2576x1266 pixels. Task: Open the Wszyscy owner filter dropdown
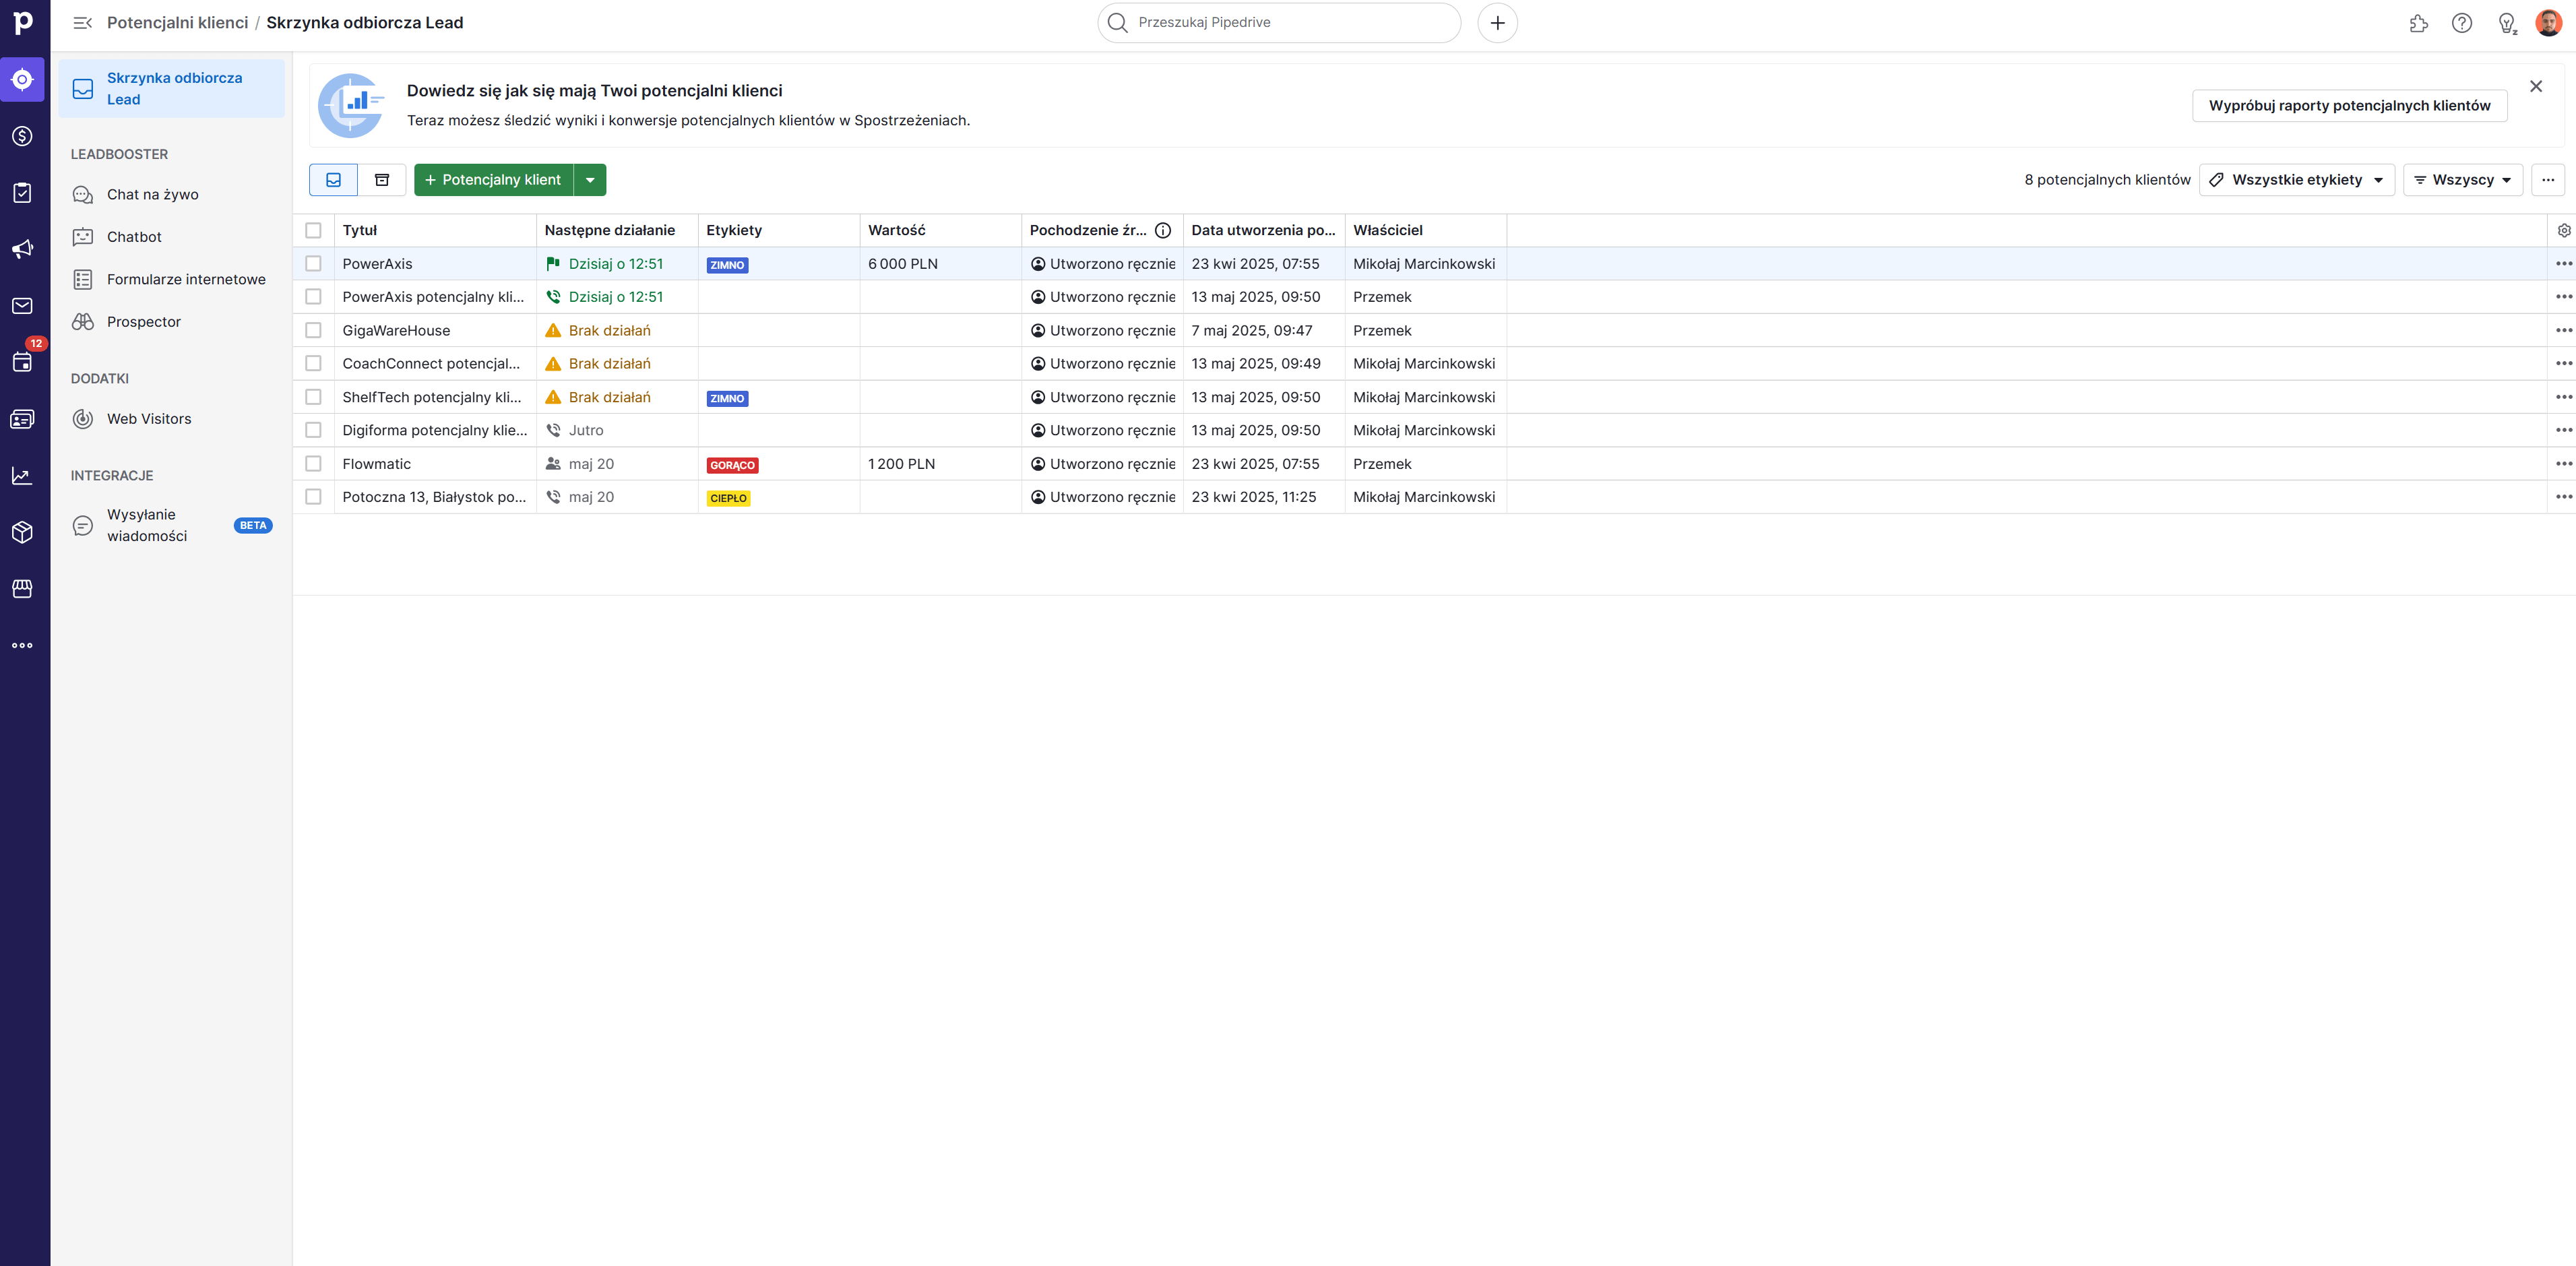tap(2462, 180)
